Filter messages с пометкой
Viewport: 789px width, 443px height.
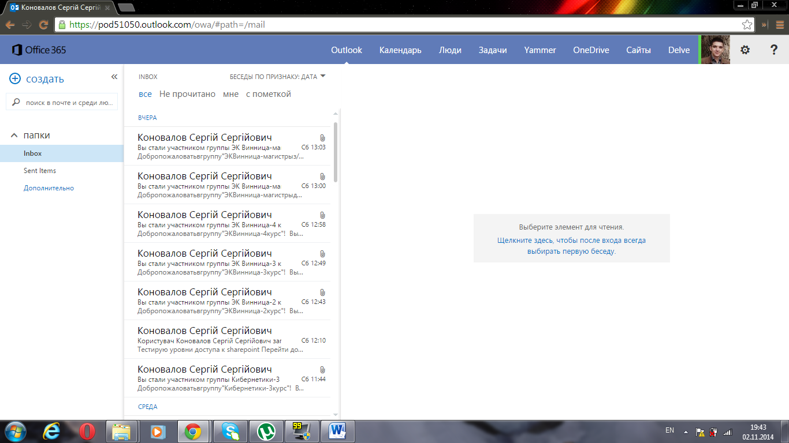269,94
